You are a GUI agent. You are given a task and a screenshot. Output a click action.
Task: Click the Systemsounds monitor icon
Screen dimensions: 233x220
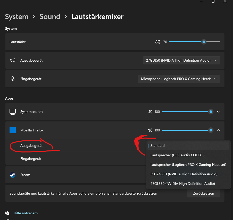(x=12, y=112)
